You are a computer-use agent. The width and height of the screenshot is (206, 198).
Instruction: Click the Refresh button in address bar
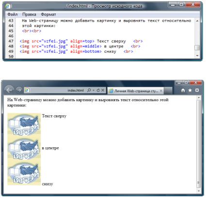pyautogui.click(x=98, y=91)
